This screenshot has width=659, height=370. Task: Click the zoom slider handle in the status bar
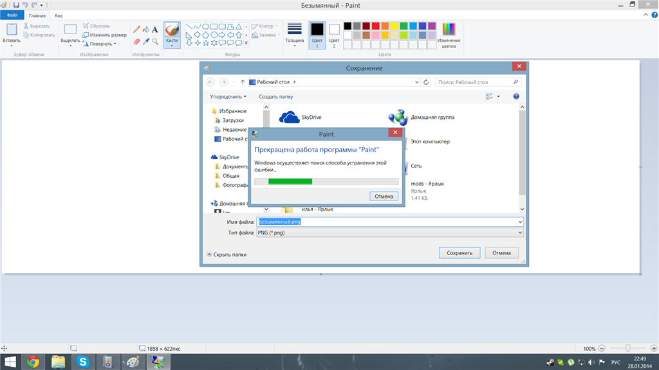(628, 348)
